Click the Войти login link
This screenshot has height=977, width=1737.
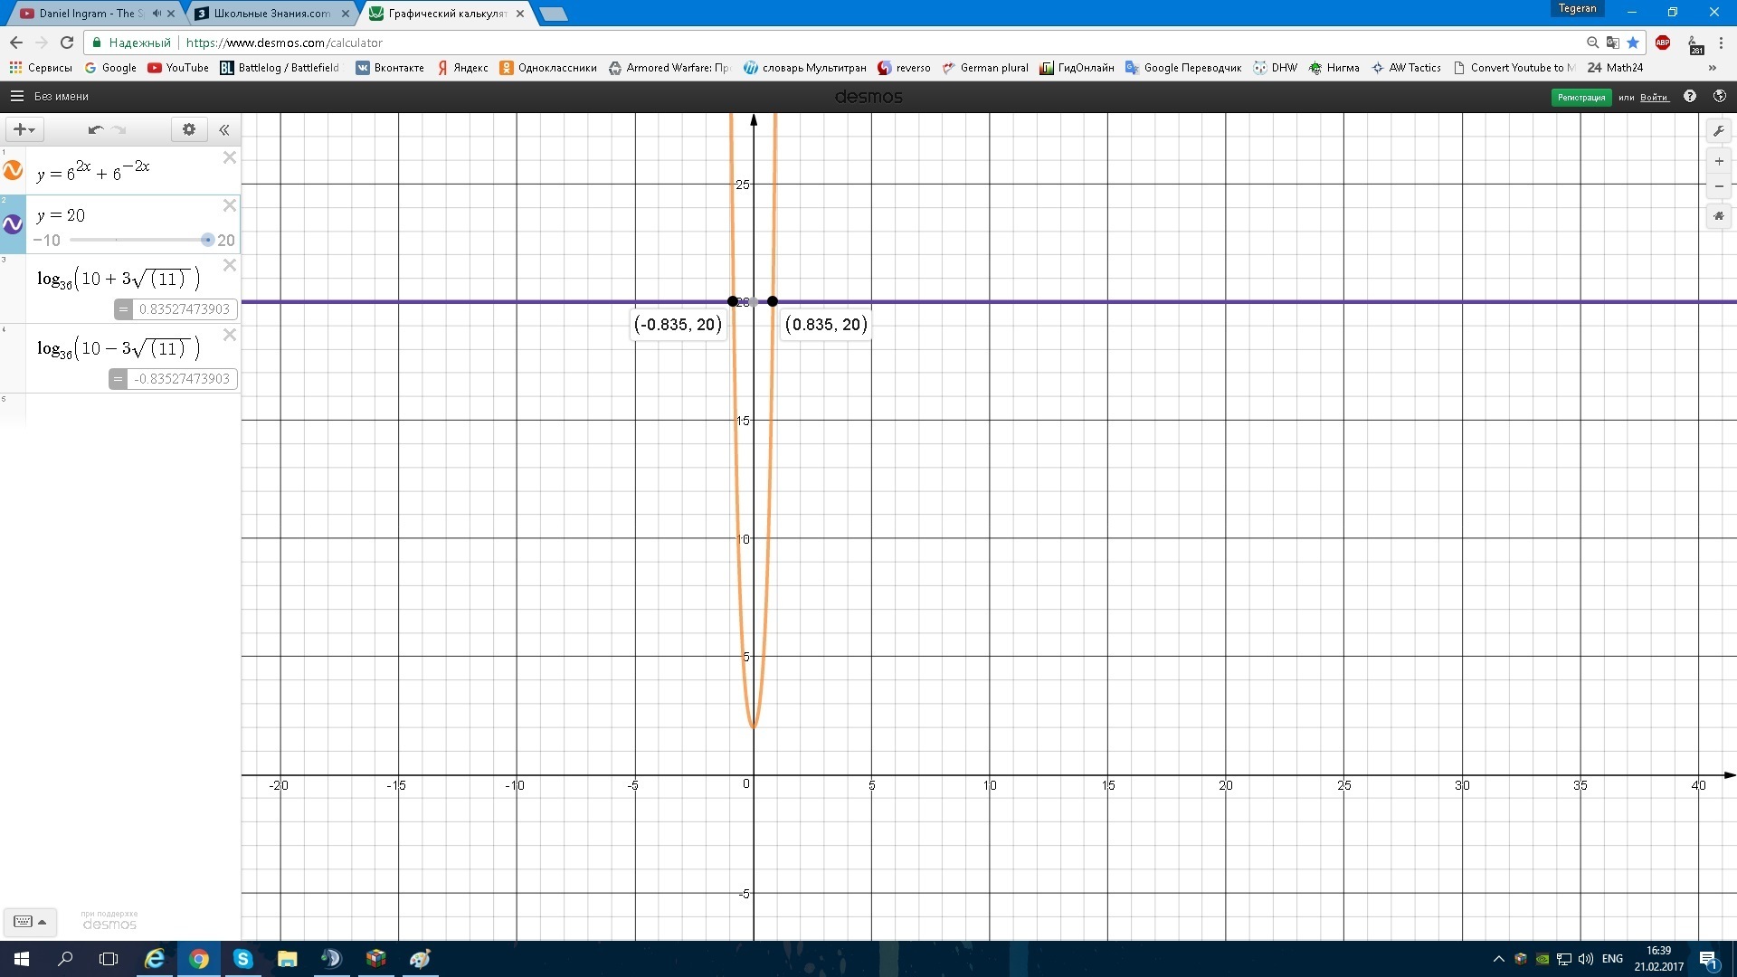click(1654, 97)
